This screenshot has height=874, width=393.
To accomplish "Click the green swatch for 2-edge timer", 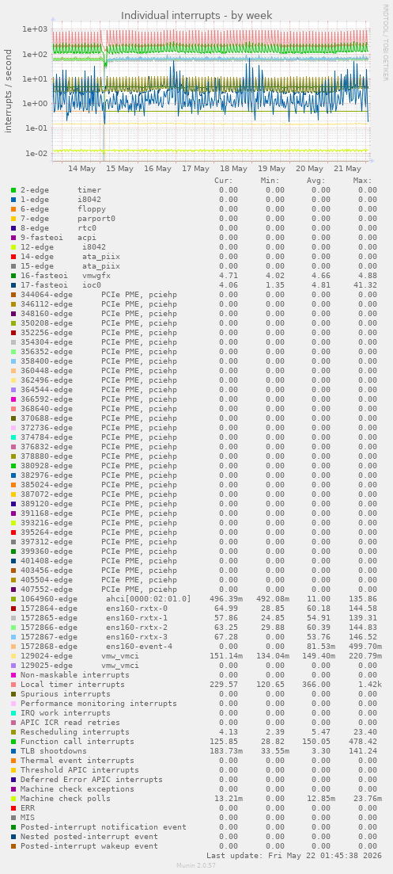I will coord(13,190).
